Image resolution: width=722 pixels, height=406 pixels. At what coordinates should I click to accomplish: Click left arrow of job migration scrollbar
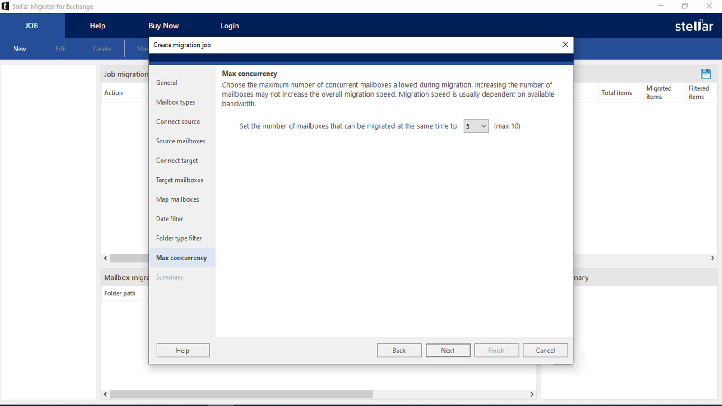coord(106,258)
